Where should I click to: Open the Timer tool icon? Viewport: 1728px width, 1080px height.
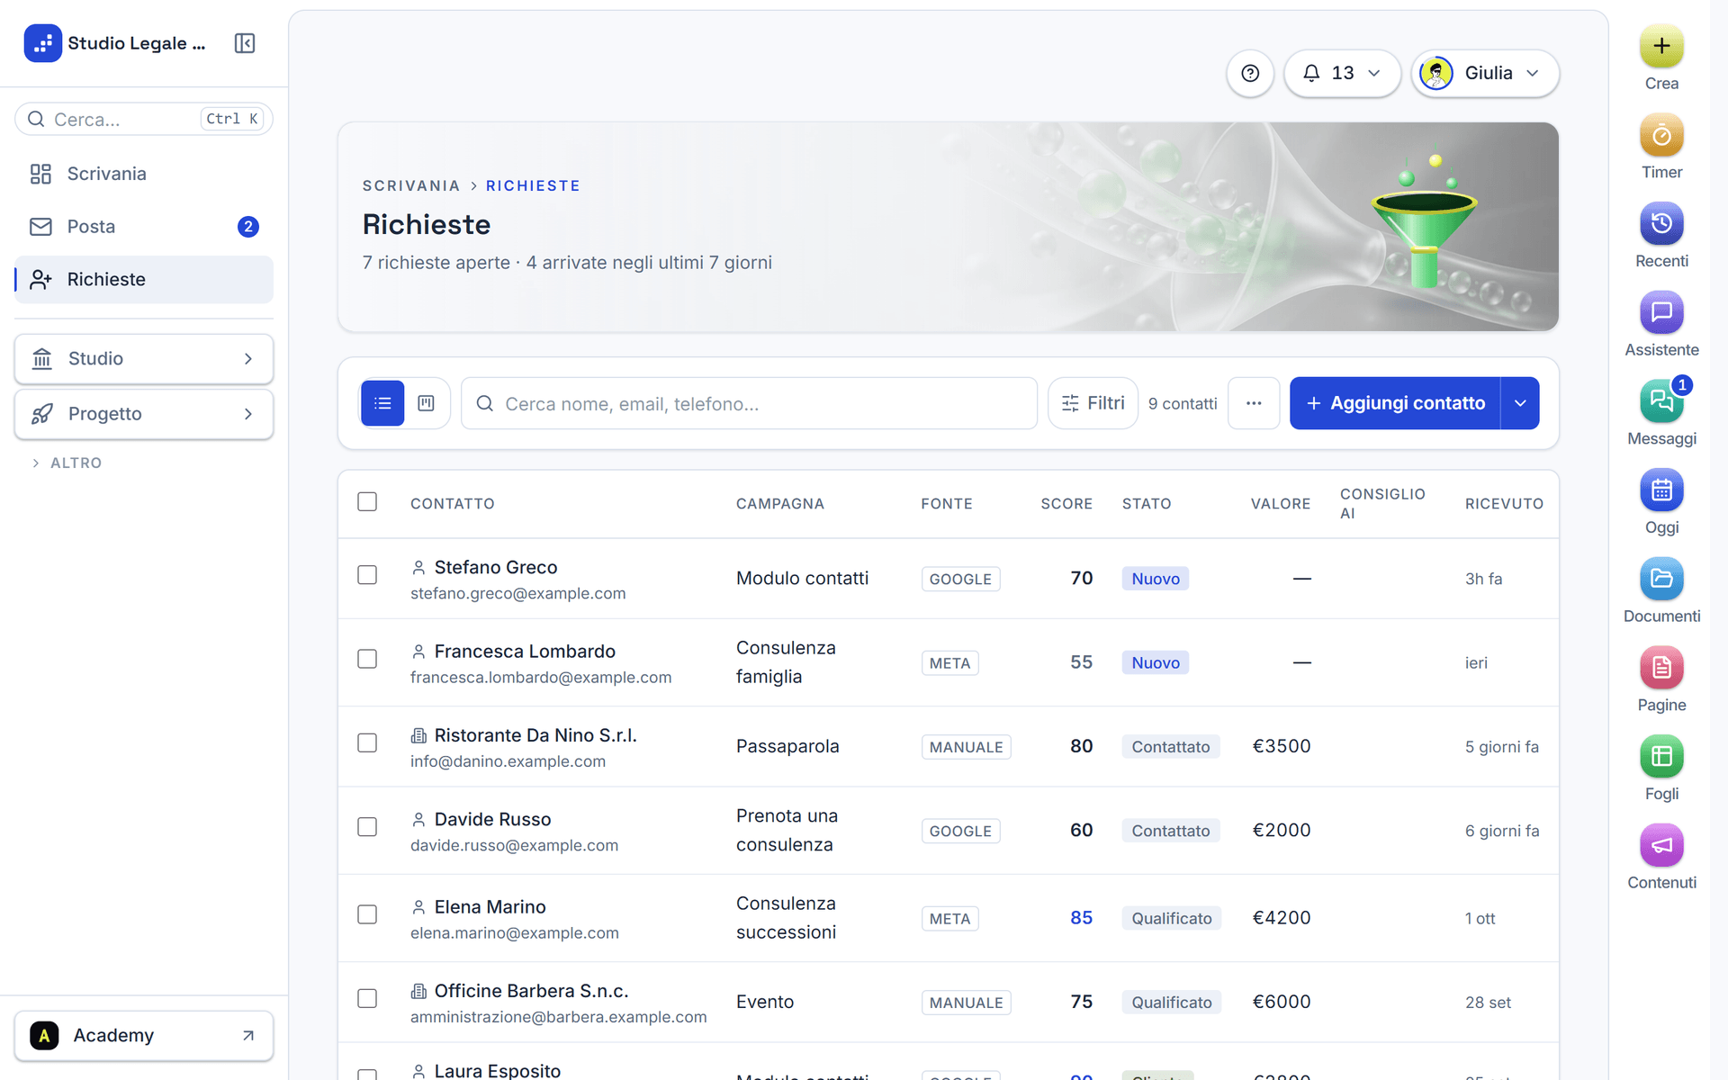click(x=1661, y=136)
